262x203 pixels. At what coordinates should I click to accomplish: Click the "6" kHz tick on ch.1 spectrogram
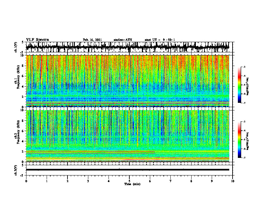tap(23, 76)
